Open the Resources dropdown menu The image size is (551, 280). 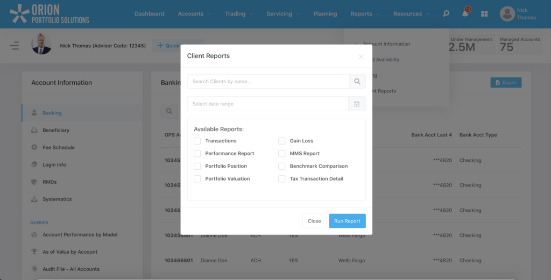coord(411,14)
